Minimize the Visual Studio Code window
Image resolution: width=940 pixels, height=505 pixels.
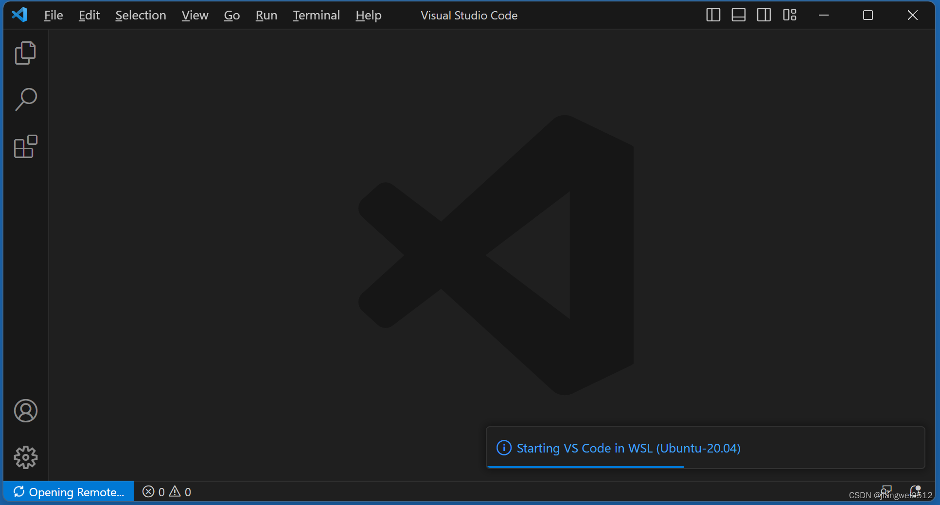point(823,15)
